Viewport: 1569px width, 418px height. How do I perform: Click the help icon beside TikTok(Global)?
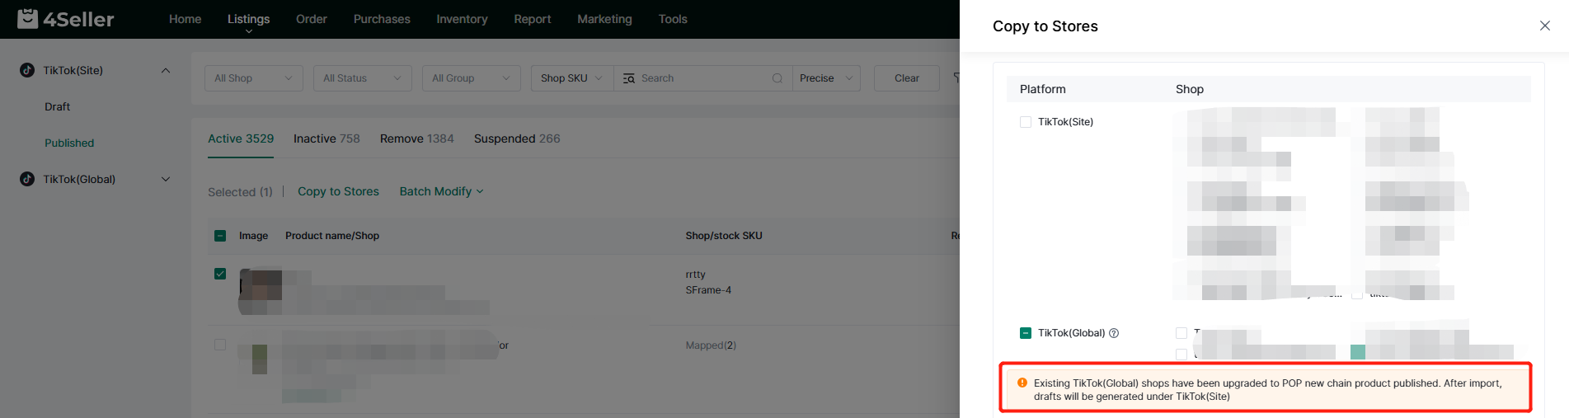click(1114, 333)
